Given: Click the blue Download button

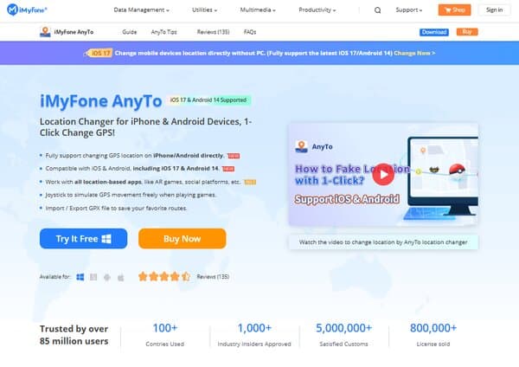Looking at the screenshot, I should [x=434, y=32].
